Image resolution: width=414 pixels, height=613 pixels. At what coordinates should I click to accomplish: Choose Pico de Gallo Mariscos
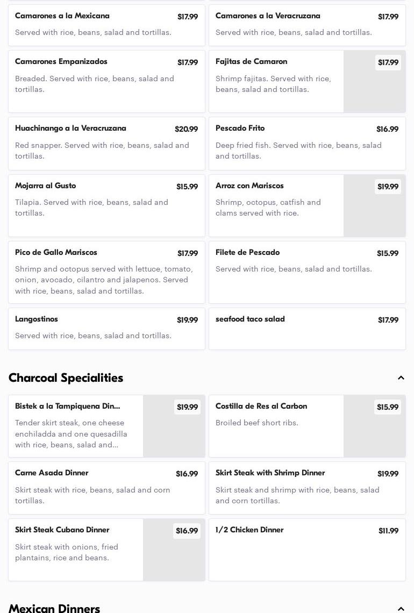click(x=106, y=272)
